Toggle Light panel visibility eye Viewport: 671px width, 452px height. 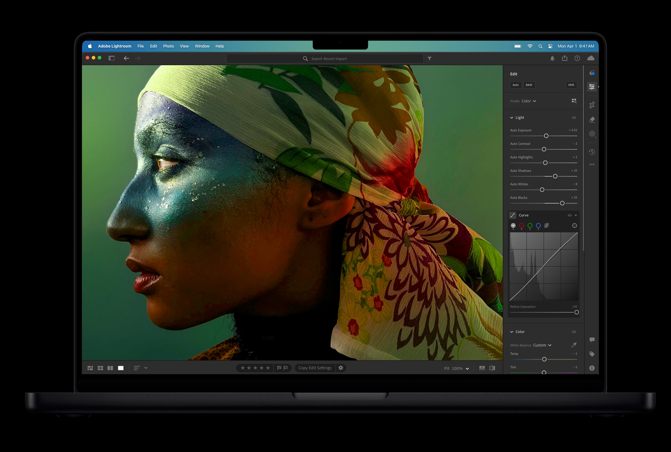(x=574, y=118)
